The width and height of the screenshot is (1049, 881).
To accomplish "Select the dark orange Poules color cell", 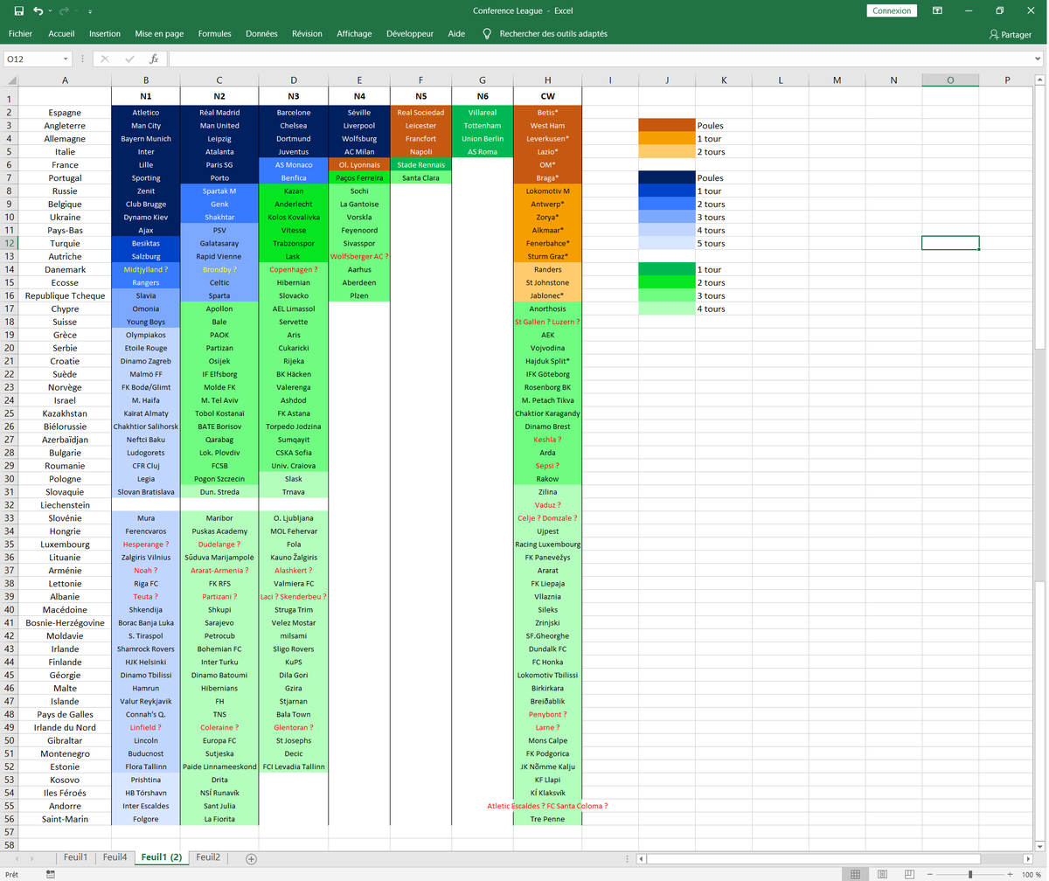I will 667,125.
